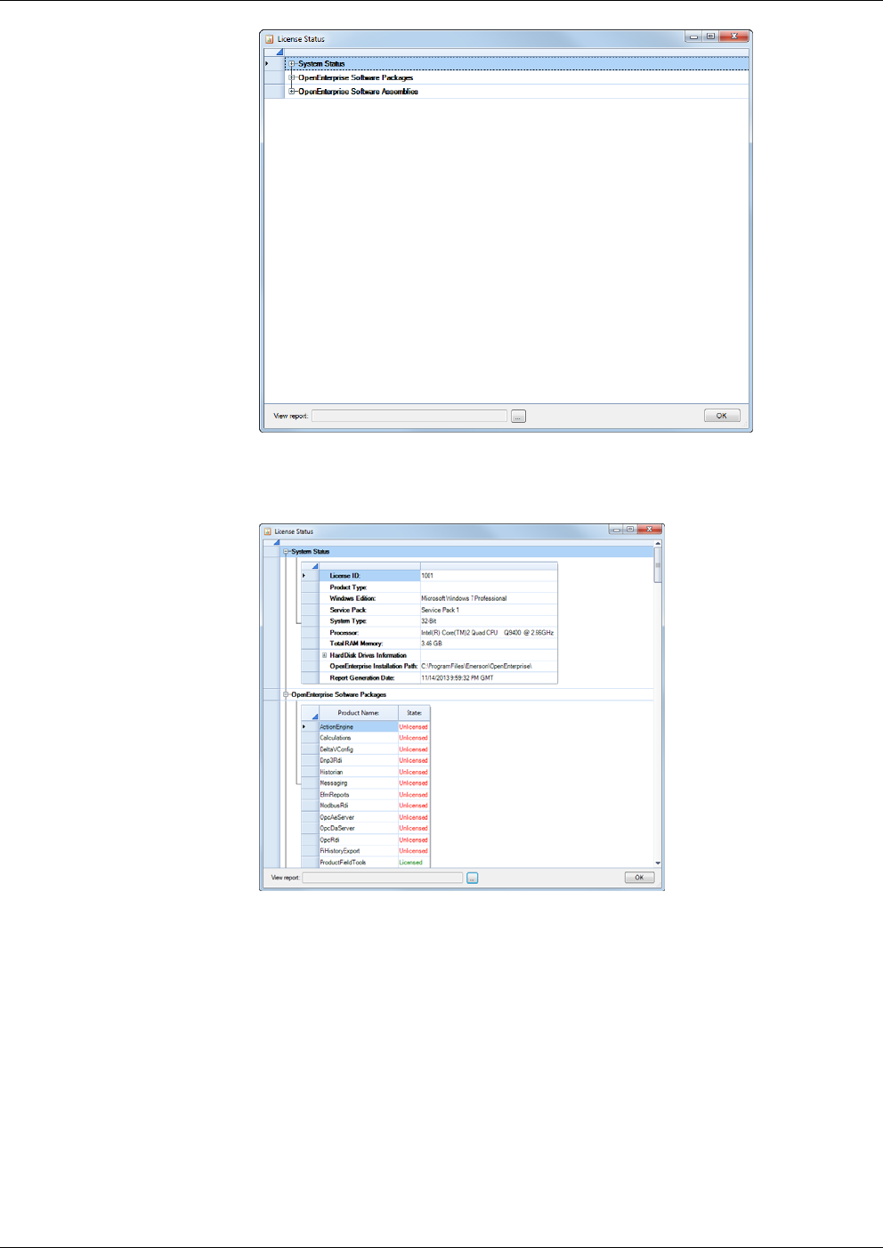The height and width of the screenshot is (1248, 883).
Task: Select the ModbusRdi product row
Action: click(x=358, y=806)
